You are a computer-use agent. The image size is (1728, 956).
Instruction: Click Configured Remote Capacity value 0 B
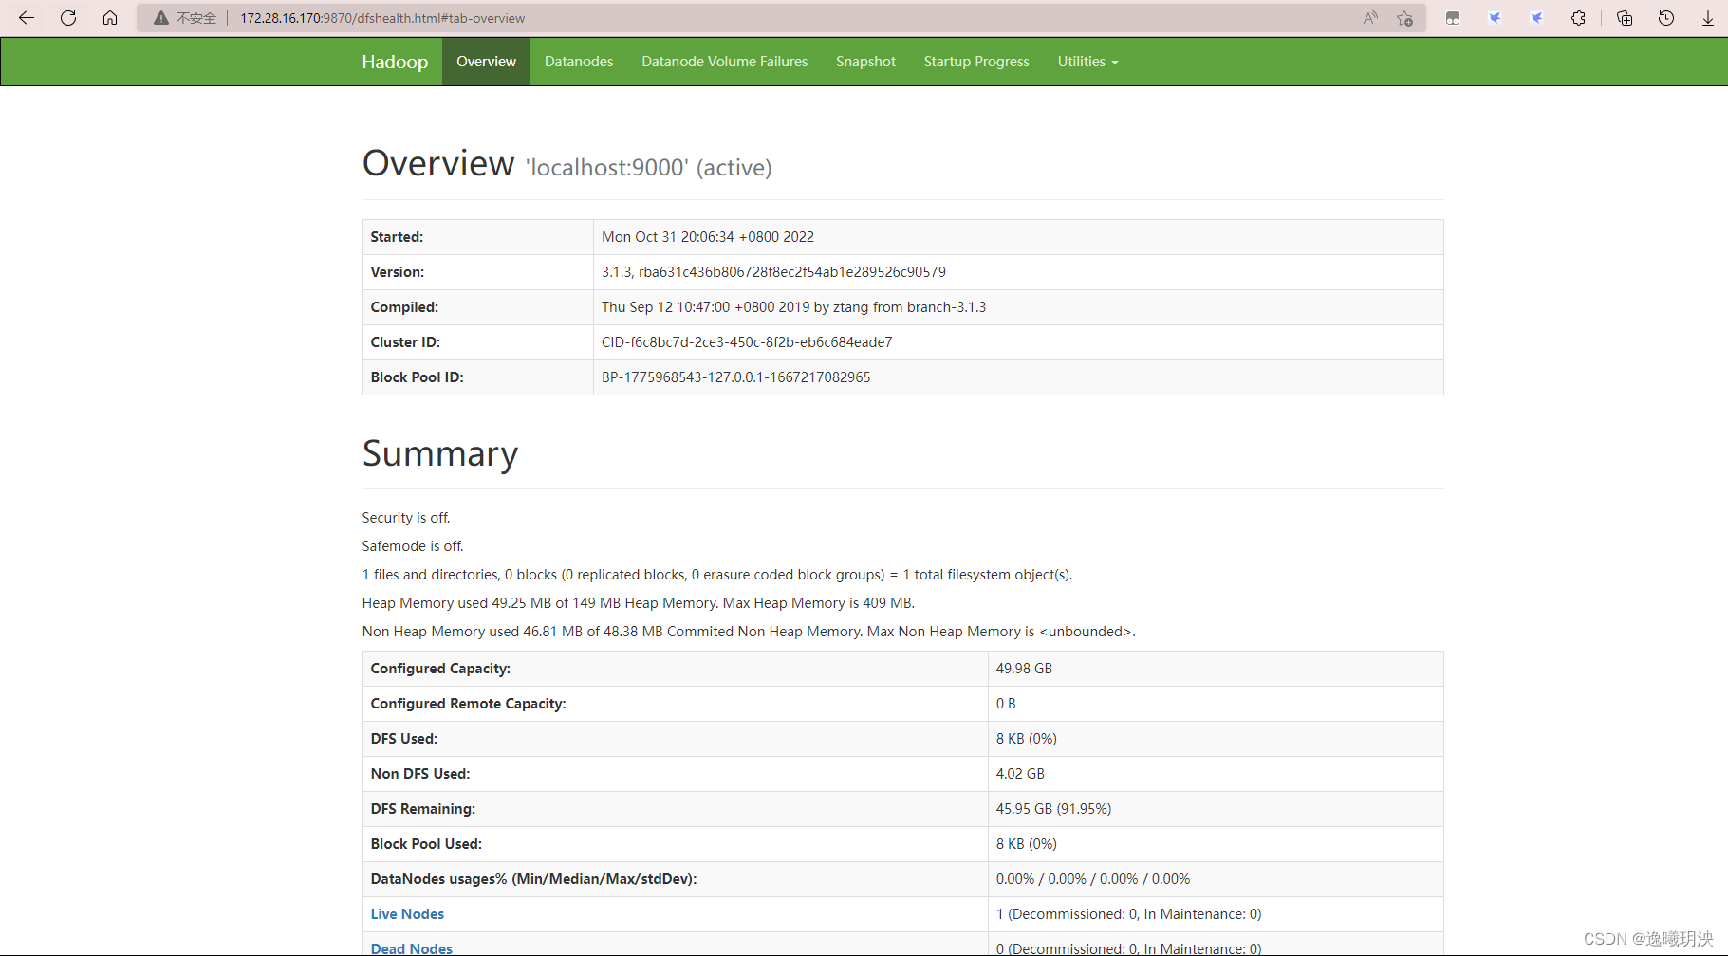pyautogui.click(x=1006, y=704)
